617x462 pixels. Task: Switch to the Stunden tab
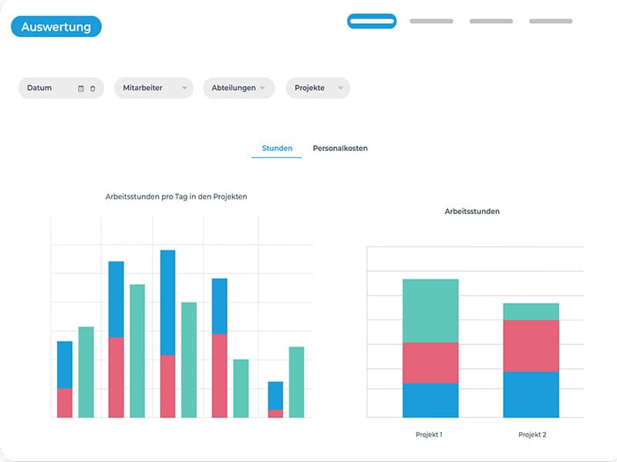(277, 148)
